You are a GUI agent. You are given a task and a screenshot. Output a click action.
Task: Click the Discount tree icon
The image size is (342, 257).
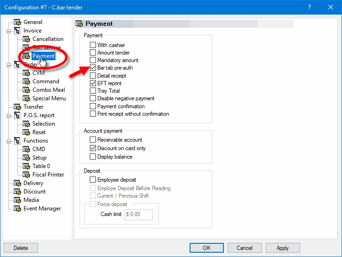coord(17,192)
